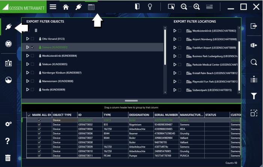This screenshot has height=167, width=263.
Task: Click the IKEA manufacturer cell
Action: (192, 129)
